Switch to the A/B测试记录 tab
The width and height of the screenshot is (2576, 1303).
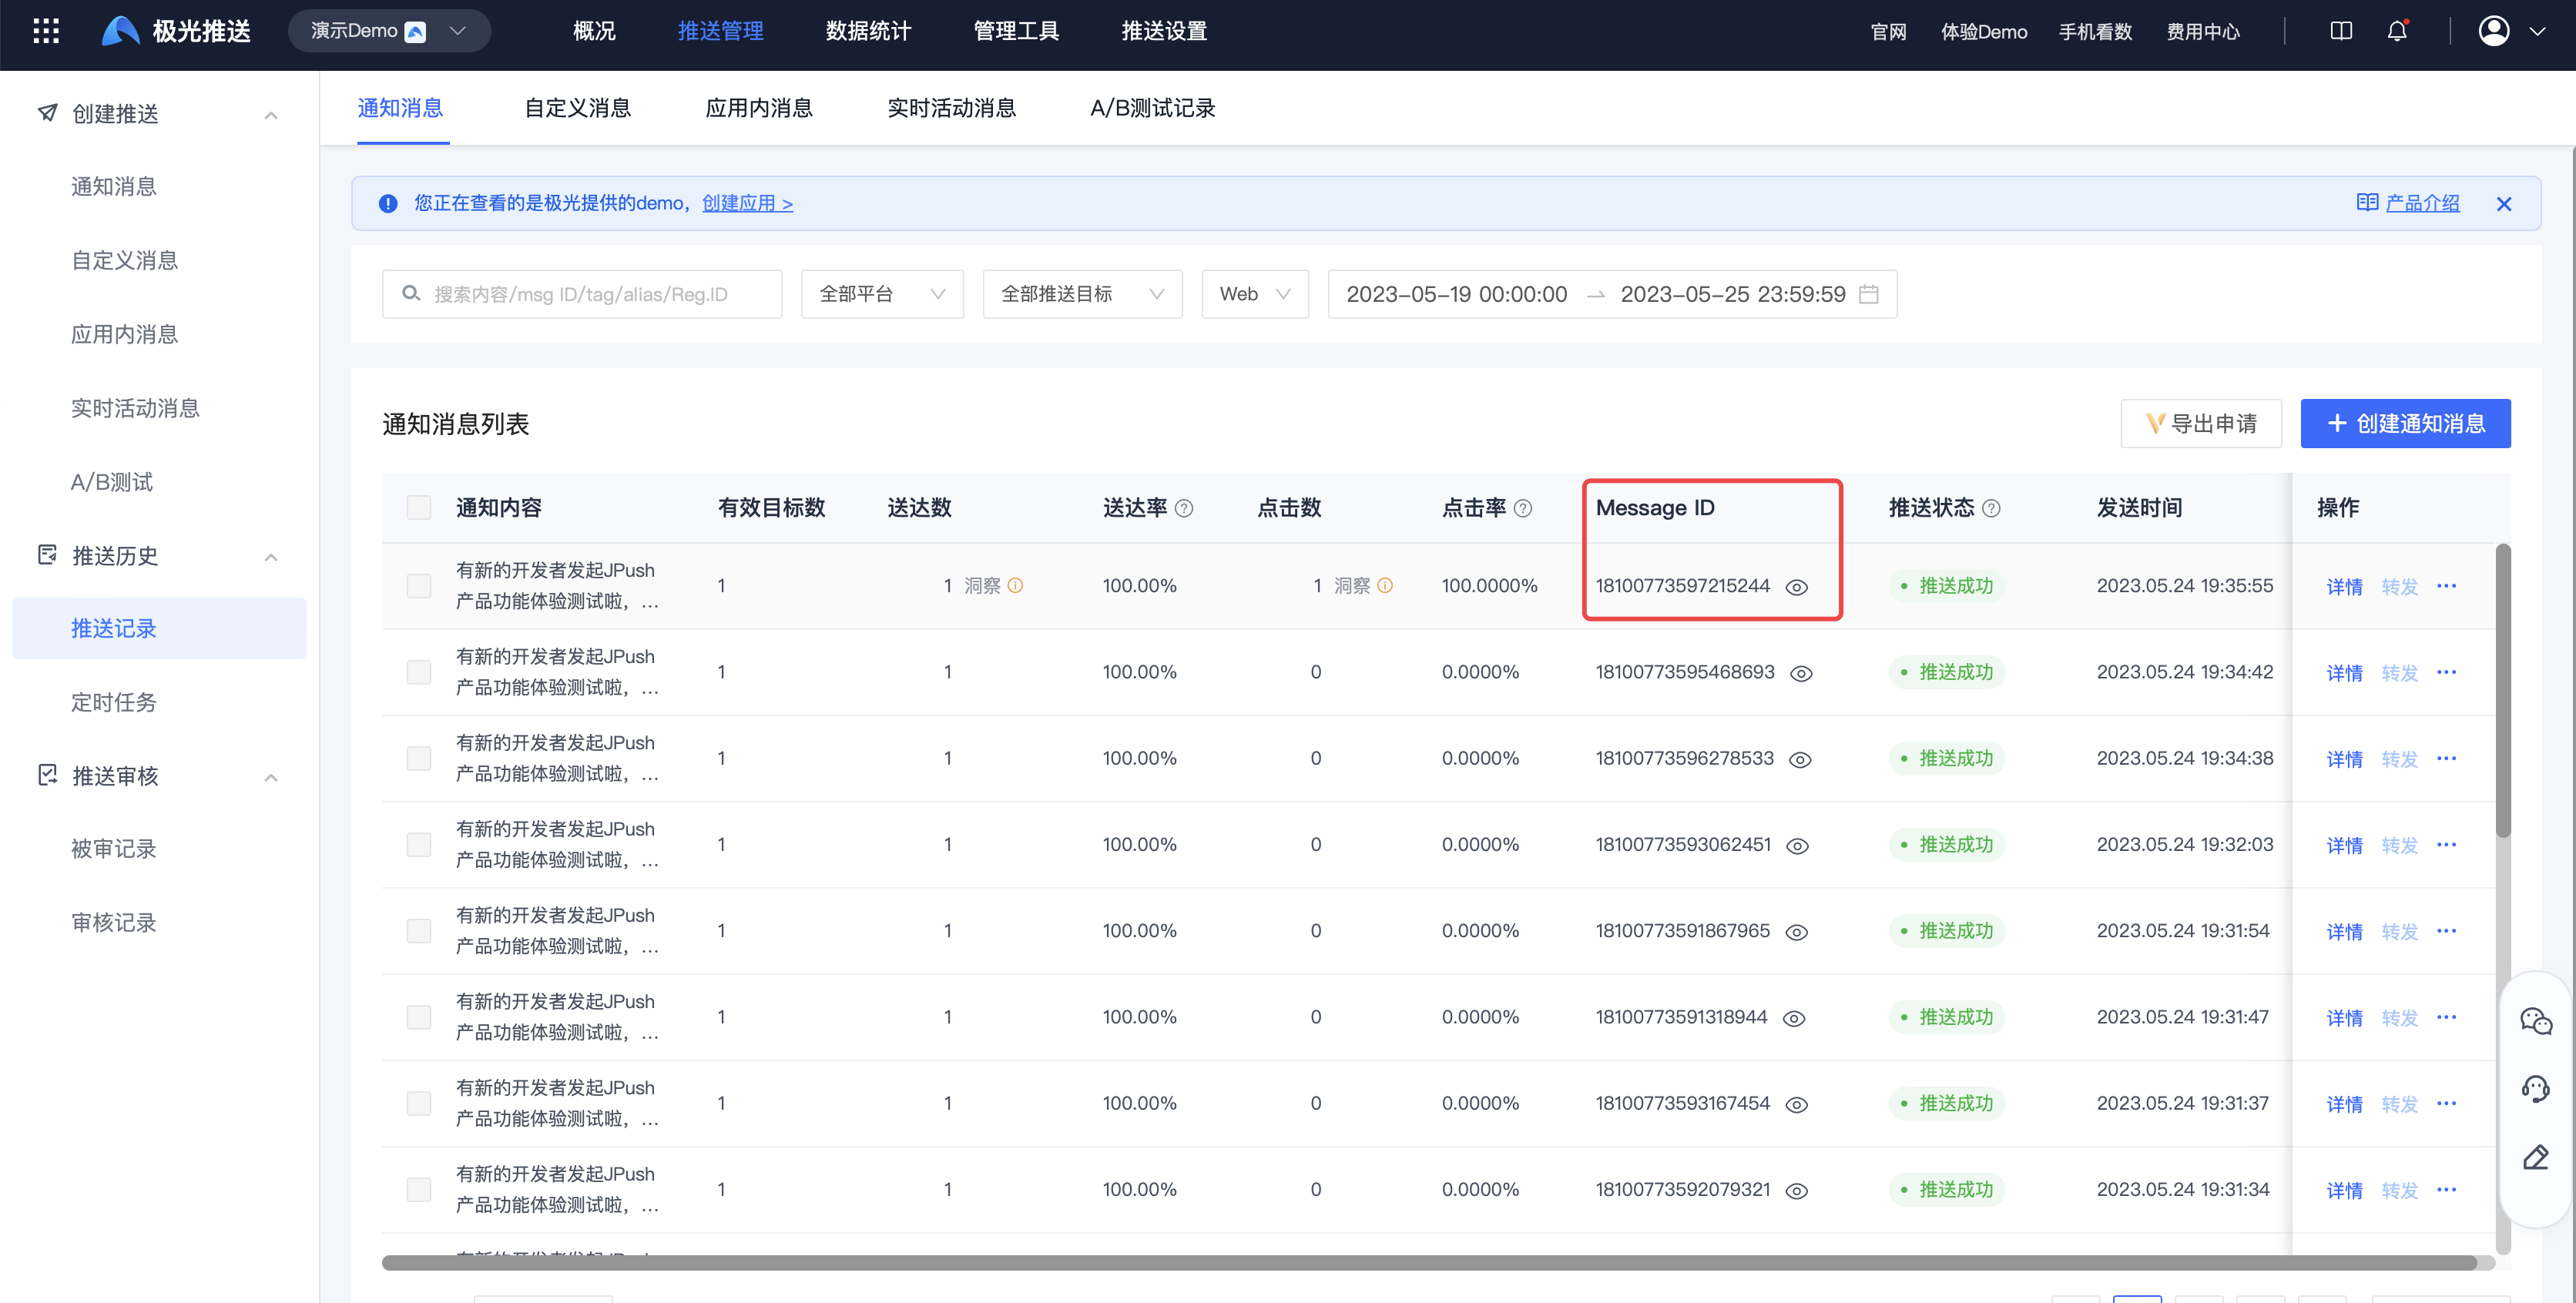(x=1152, y=108)
